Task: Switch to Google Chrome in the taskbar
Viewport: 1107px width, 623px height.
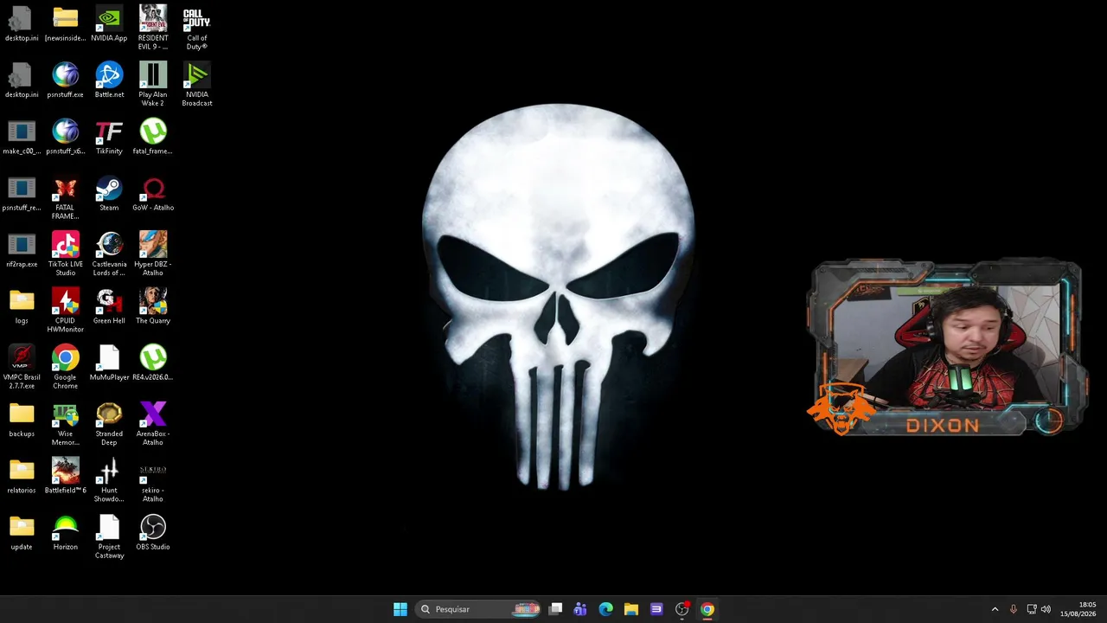Action: [x=707, y=609]
